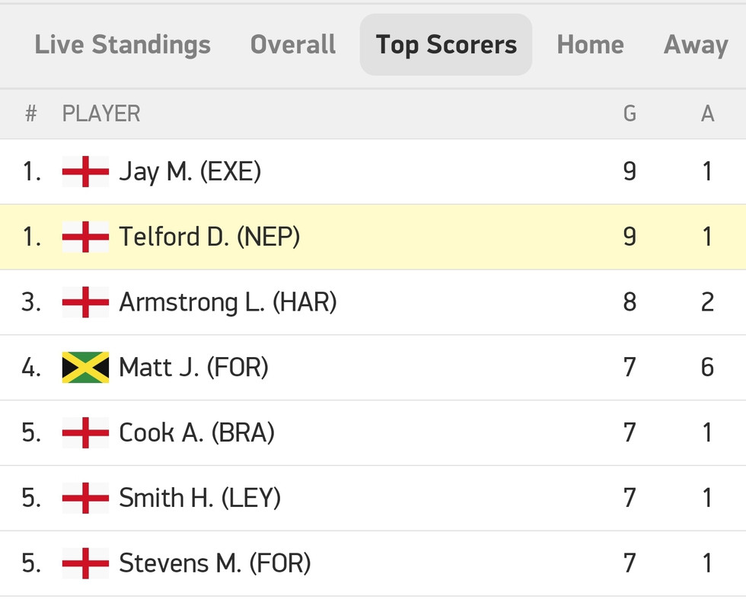This screenshot has height=609, width=746.
Task: Select Armstrong L. (HAR) player row
Action: click(x=373, y=302)
